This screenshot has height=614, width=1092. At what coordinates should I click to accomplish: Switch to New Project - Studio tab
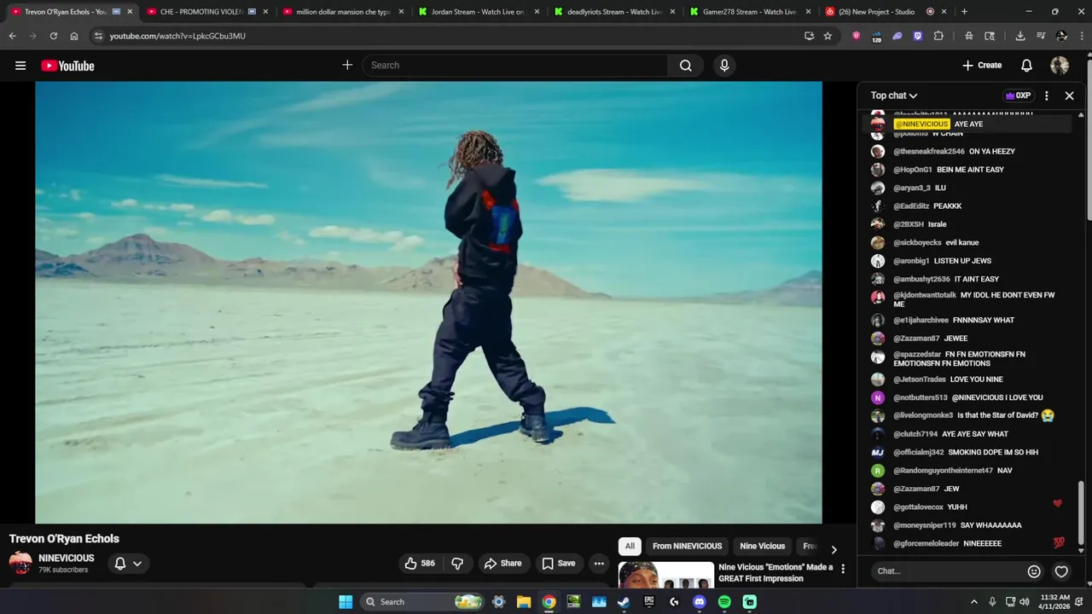pos(877,12)
